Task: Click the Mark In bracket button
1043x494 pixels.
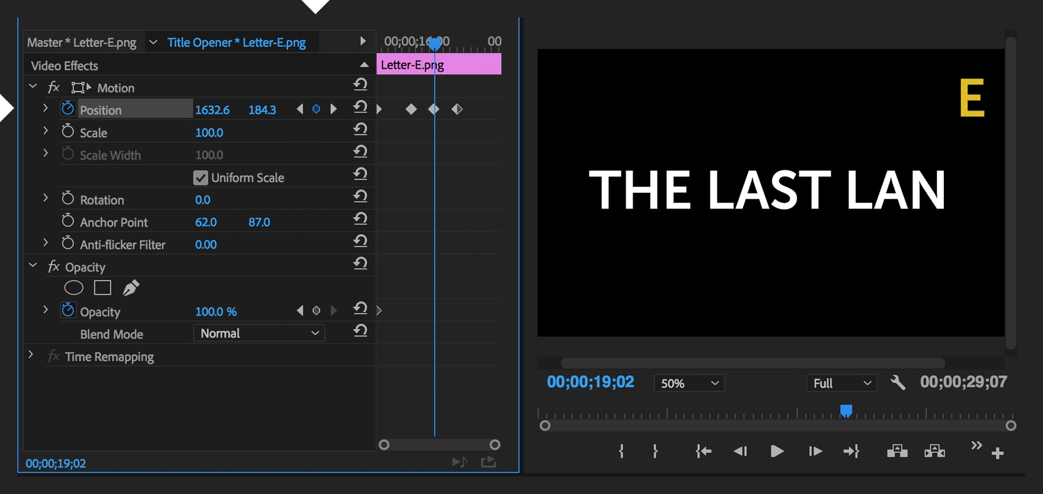Action: point(621,451)
